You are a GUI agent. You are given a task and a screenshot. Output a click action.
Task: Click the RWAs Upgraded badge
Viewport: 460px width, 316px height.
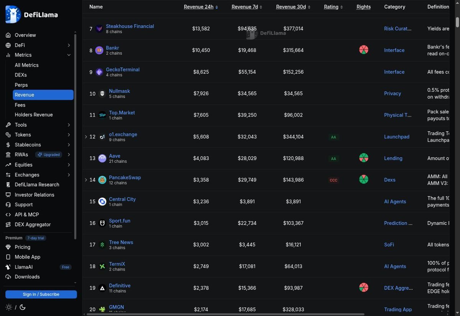tap(48, 155)
